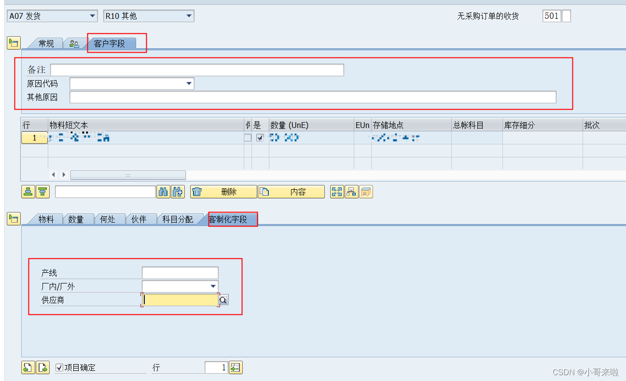Toggle the first checkbox in line item 1
The width and height of the screenshot is (626, 381).
[248, 137]
